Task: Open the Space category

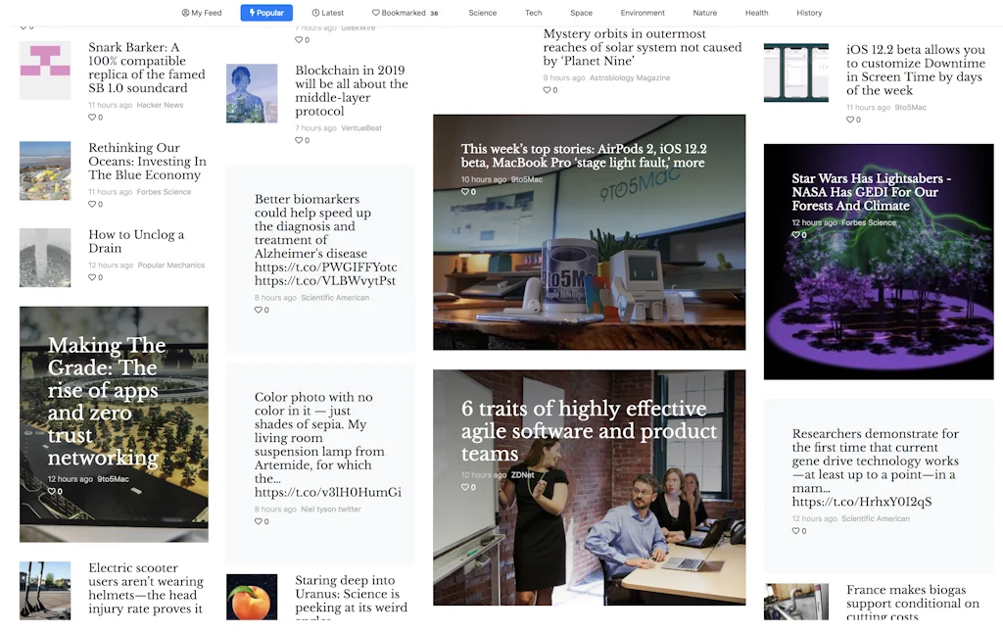Action: pyautogui.click(x=582, y=13)
